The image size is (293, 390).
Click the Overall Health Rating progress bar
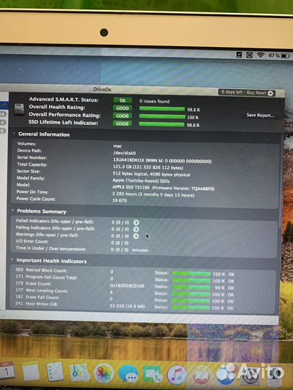point(162,109)
